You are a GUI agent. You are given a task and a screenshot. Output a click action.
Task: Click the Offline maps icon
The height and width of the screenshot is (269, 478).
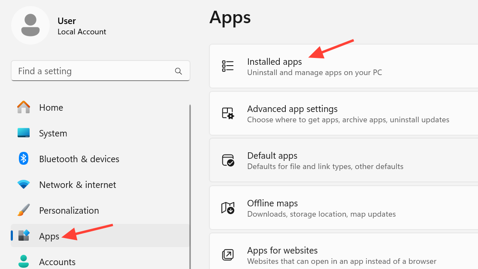coord(228,208)
